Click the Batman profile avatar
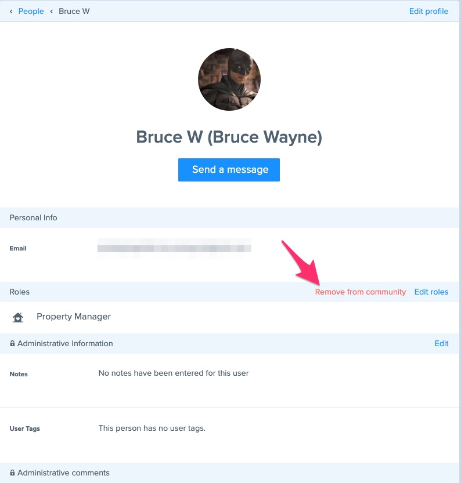 (229, 79)
